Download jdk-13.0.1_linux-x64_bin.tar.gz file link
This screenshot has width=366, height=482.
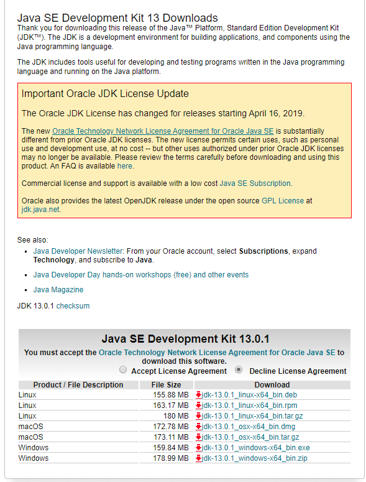point(252,416)
